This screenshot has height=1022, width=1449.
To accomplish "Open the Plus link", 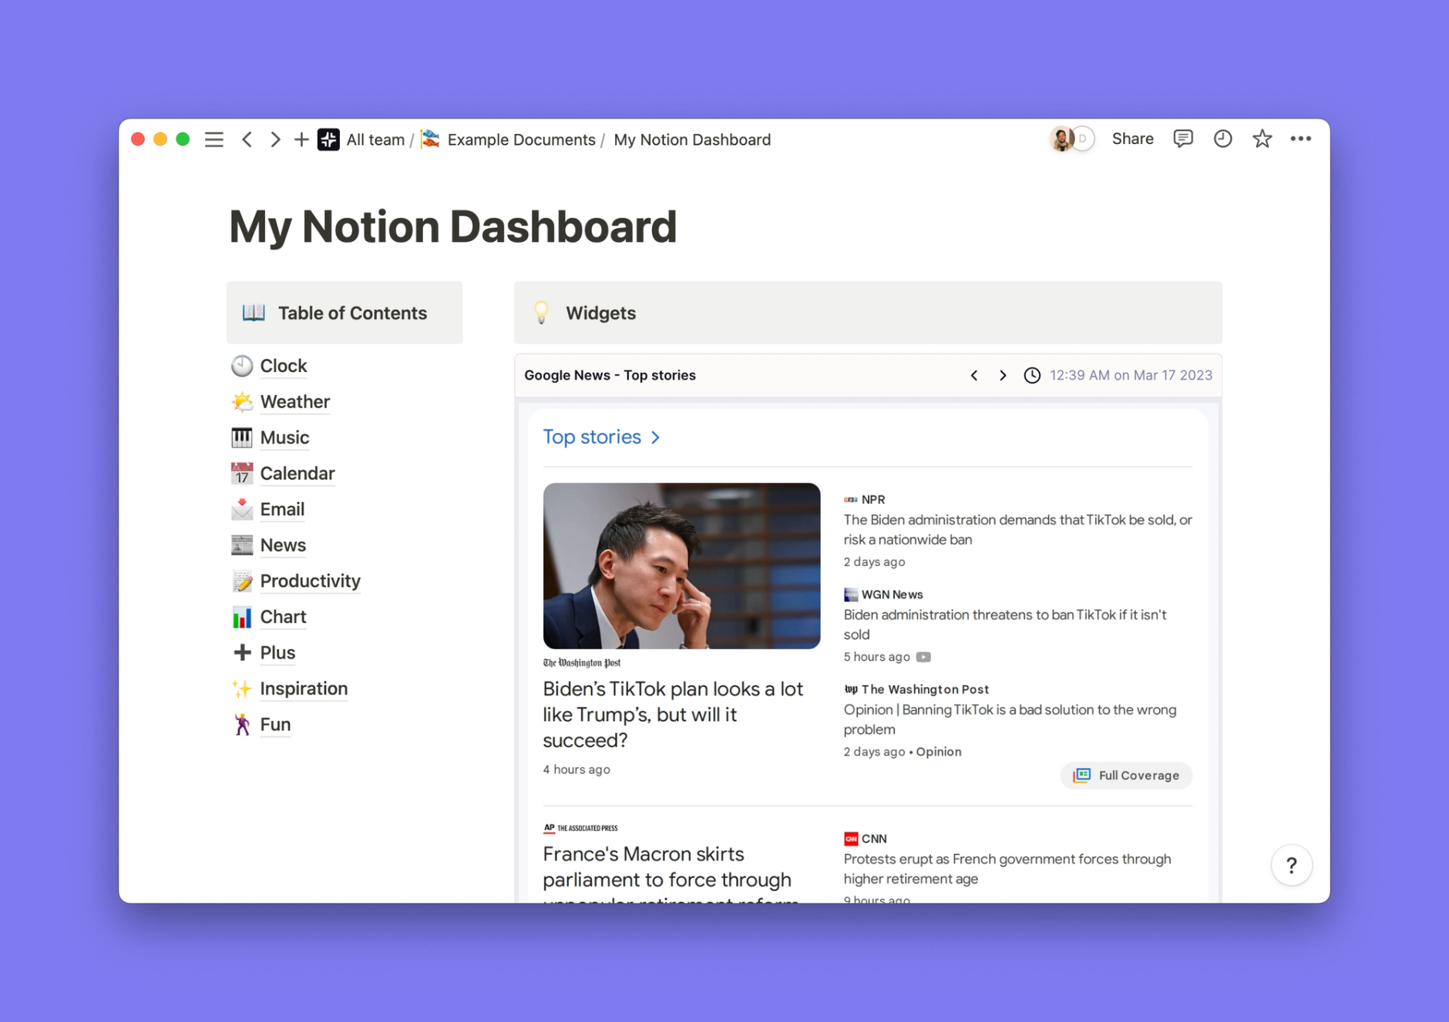I will coord(277,653).
